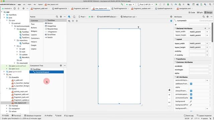Expand the Transforms section
Screen dimensions: 214x120
coord(175,59)
